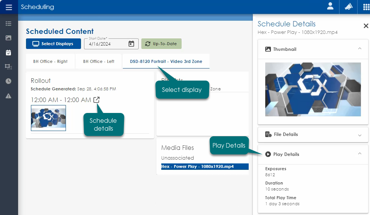Open the warning alerts icon in sidebar
Screen dimensions: 370x215
point(9,96)
